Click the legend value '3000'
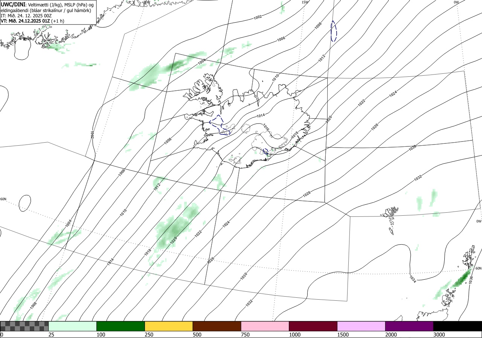482x338 pixels. click(x=439, y=335)
